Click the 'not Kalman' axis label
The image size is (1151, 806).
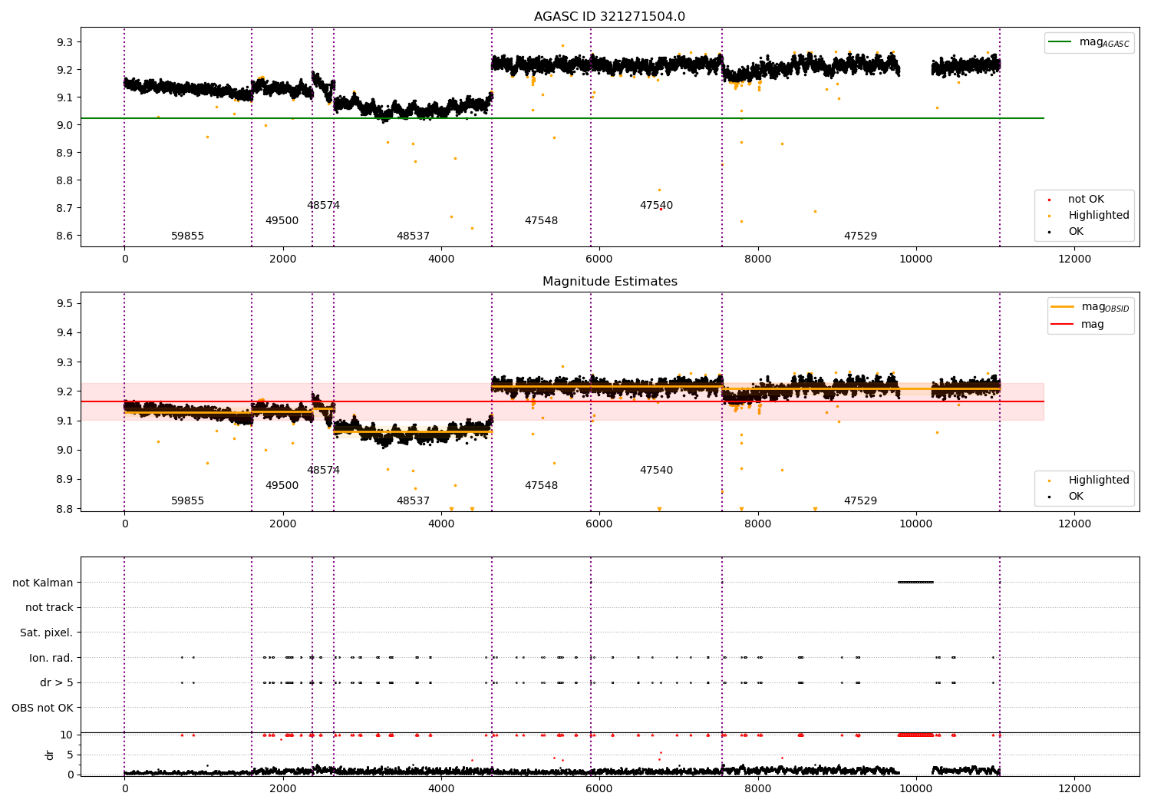click(x=43, y=583)
